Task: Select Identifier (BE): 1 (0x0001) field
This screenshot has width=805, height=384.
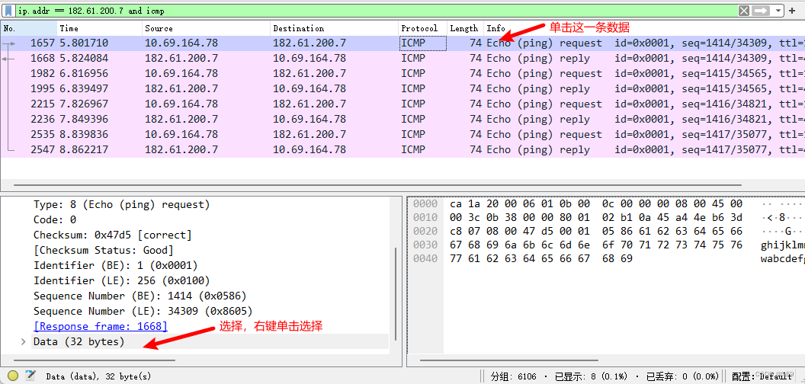Action: [x=116, y=265]
